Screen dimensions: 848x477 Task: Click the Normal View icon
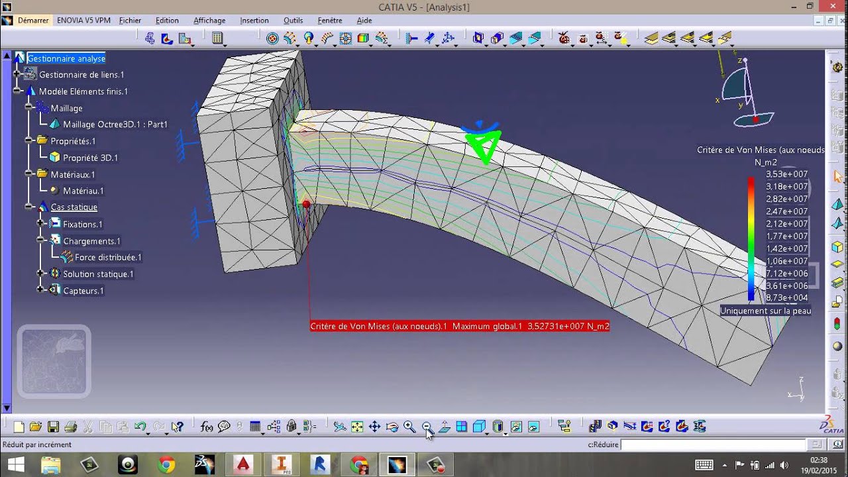[x=445, y=427]
